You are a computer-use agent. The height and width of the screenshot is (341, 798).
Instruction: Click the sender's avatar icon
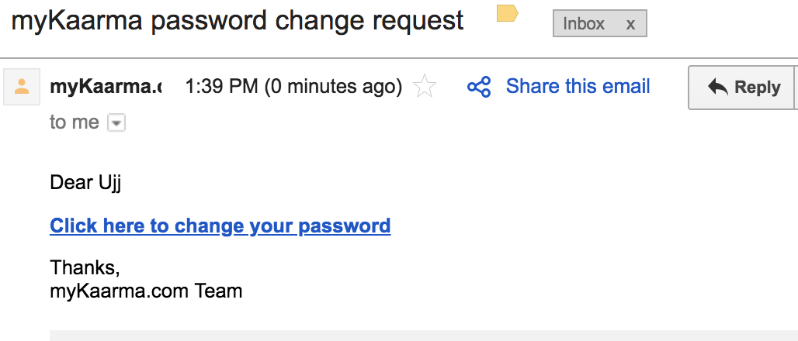click(x=22, y=86)
